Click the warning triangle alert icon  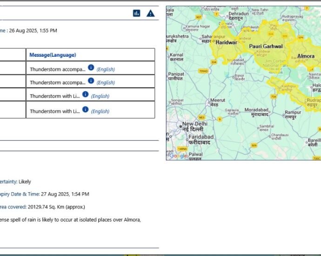tap(150, 13)
